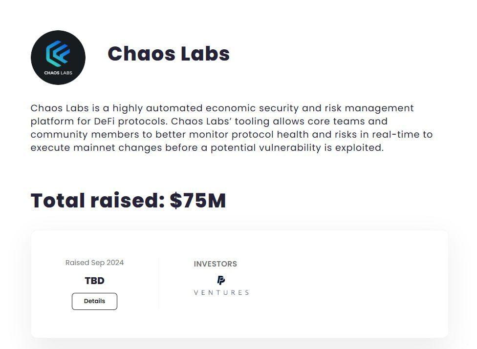Click the phrase 'real-time to' in description

pos(402,134)
